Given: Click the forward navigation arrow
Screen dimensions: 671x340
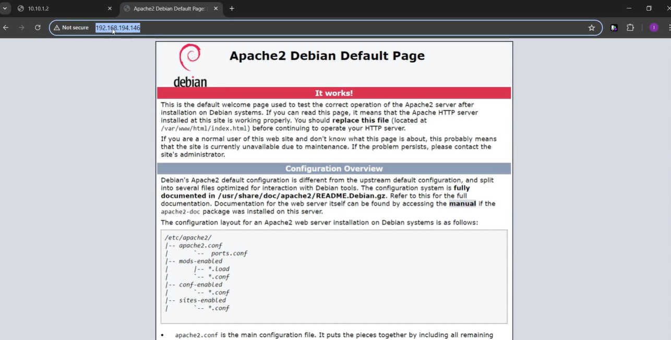Looking at the screenshot, I should (x=21, y=28).
